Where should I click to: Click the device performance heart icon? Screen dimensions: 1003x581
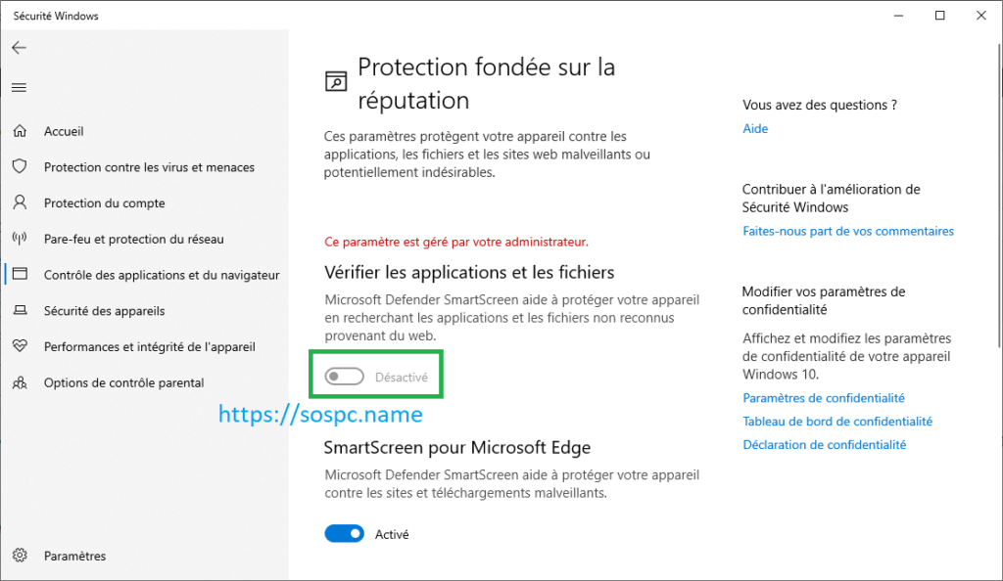pos(19,347)
